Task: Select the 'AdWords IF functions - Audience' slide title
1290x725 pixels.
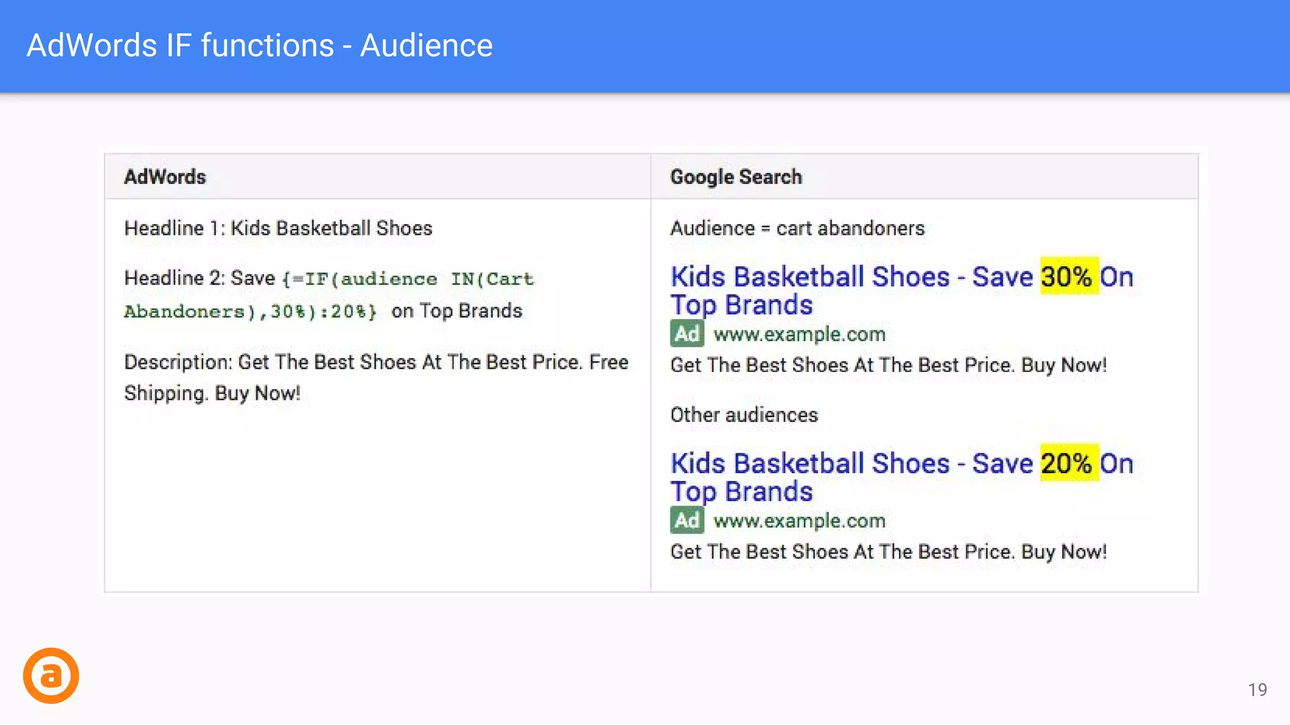Action: [x=260, y=45]
